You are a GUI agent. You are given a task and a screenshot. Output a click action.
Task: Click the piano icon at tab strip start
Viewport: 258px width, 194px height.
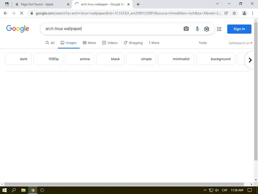7,4
